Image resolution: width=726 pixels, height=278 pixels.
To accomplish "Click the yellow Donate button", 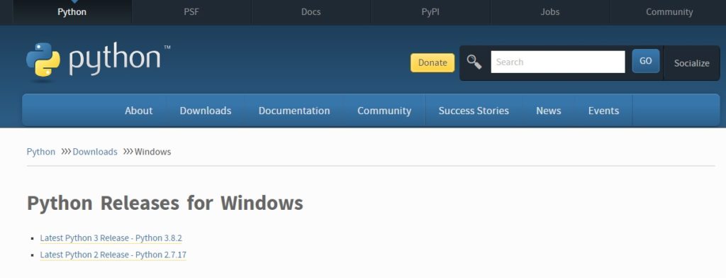I will [x=432, y=62].
